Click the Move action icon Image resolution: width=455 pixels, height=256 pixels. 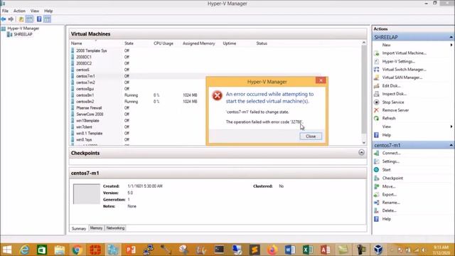pos(376,186)
